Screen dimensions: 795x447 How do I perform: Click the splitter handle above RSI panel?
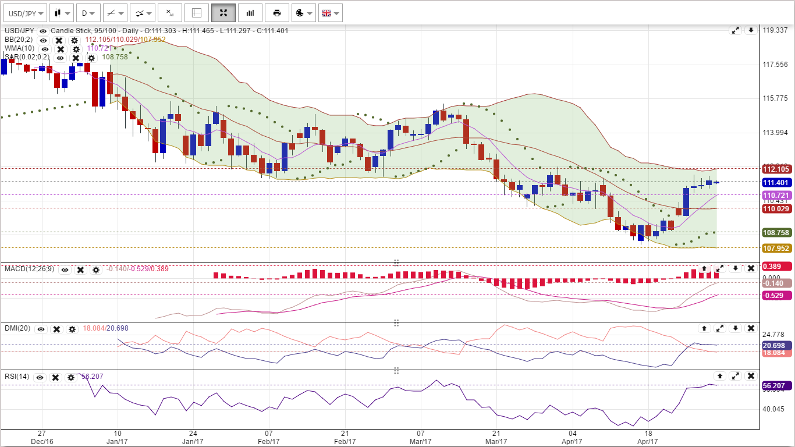(x=396, y=370)
